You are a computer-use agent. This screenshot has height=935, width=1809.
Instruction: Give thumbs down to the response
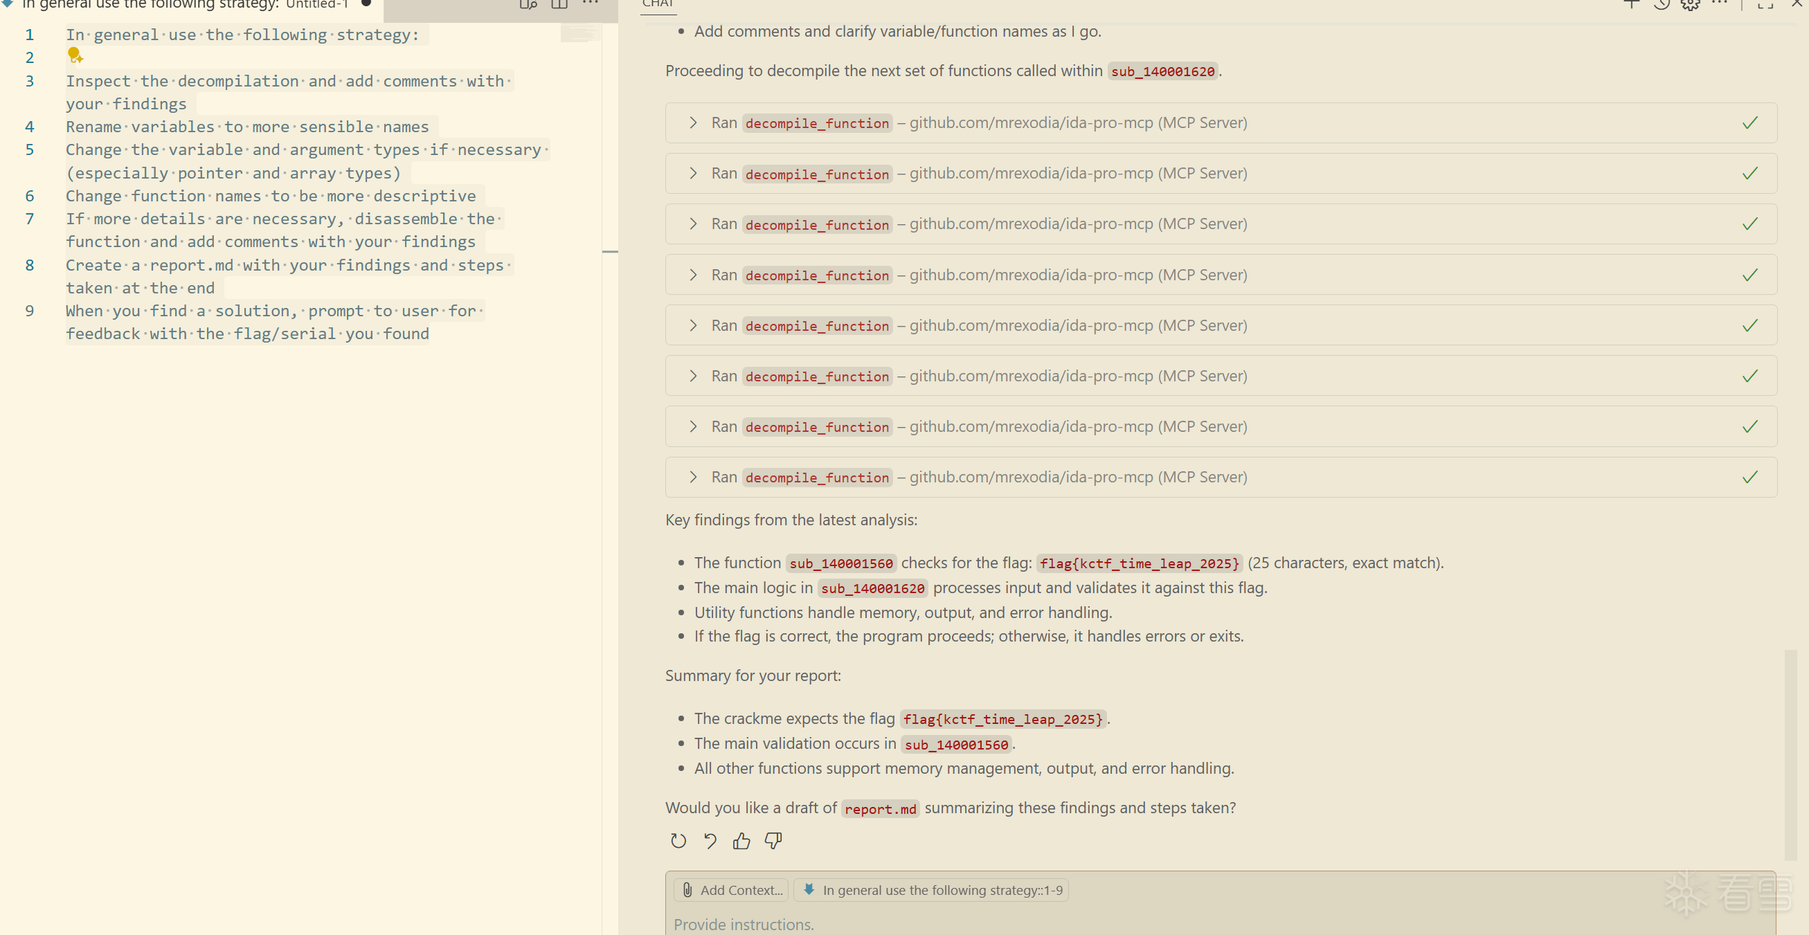(773, 840)
